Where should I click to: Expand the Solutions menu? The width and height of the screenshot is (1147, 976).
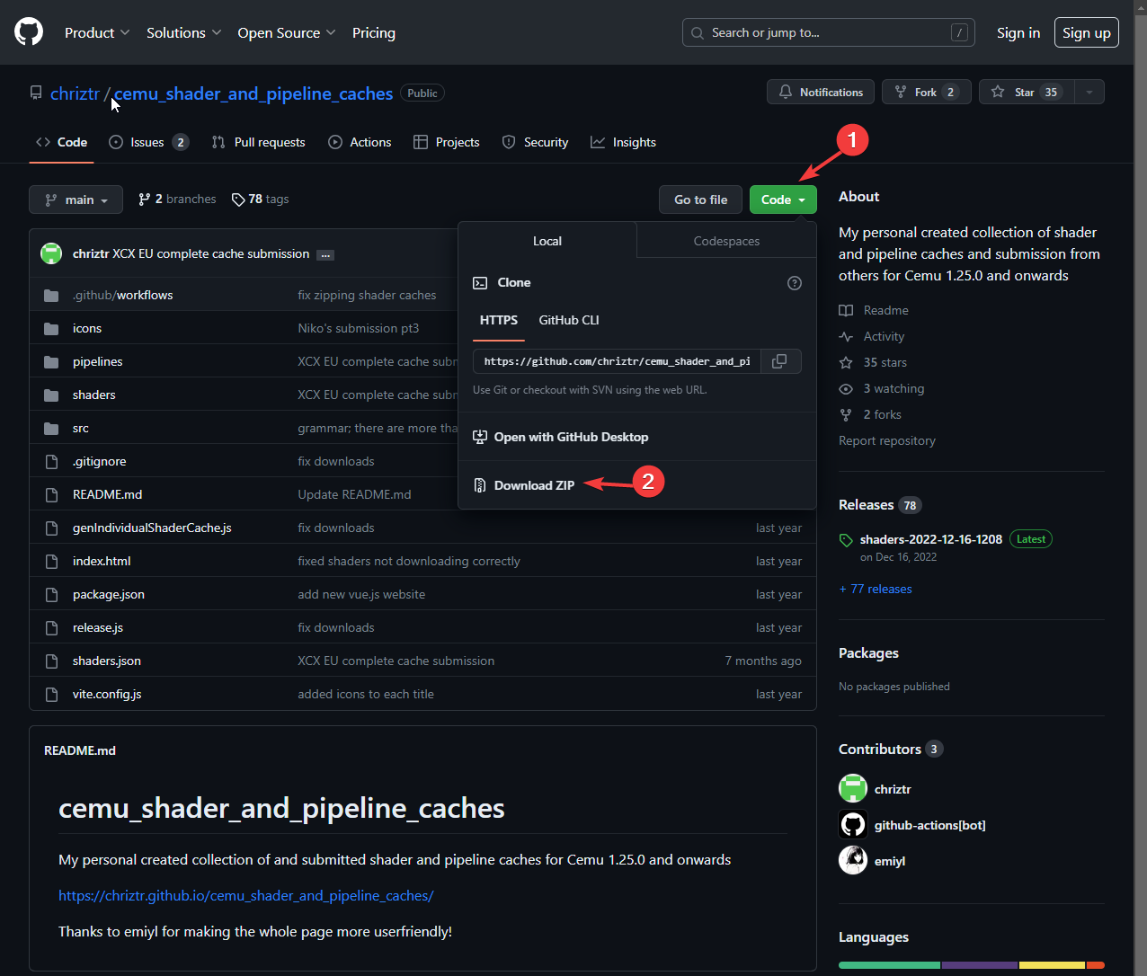[x=184, y=32]
